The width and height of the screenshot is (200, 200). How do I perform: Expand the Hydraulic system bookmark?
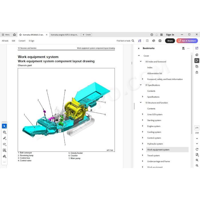click(143, 144)
